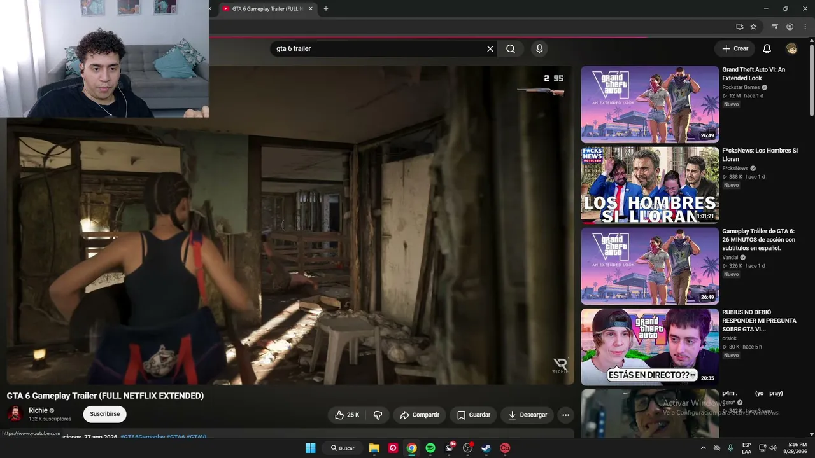Click the magnifier search button beside the query
This screenshot has height=458, width=815.
[x=511, y=48]
